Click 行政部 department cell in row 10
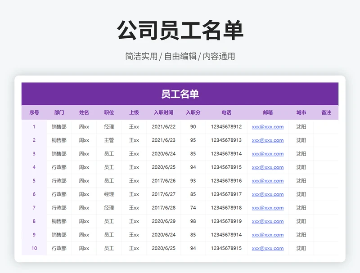Image resolution: width=360 pixels, height=273 pixels. 59,248
